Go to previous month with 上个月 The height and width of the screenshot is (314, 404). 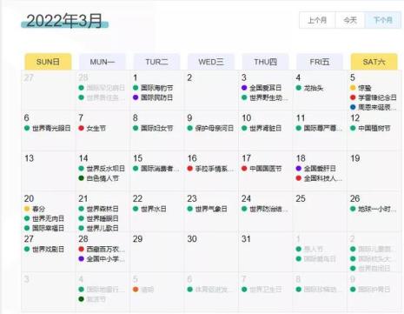[x=317, y=20]
